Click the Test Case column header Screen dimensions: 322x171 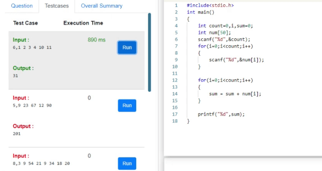pyautogui.click(x=25, y=23)
